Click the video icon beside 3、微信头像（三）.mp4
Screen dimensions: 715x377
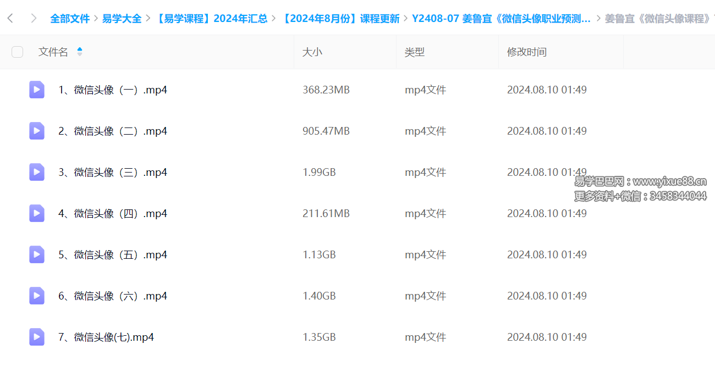[x=36, y=172]
